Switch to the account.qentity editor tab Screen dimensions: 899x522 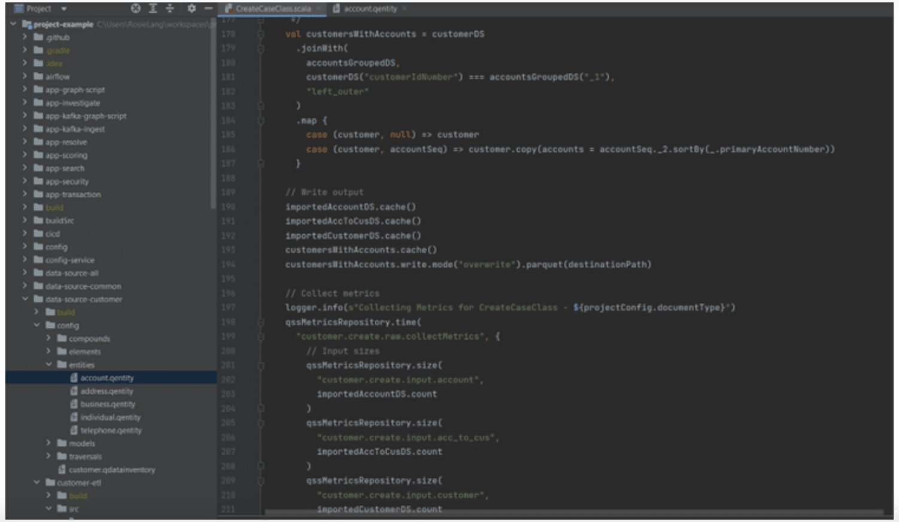click(370, 8)
